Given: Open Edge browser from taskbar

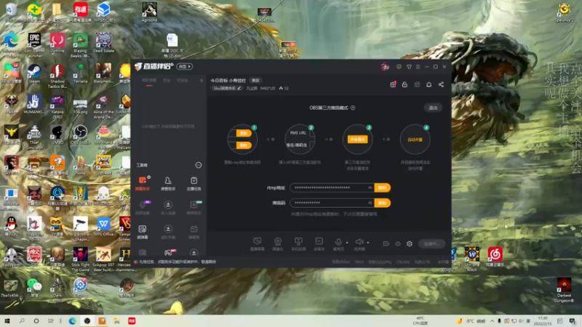Looking at the screenshot, I should point(72,321).
